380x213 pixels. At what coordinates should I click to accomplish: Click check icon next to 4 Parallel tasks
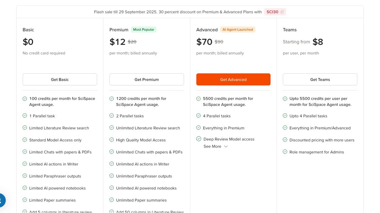198,115
